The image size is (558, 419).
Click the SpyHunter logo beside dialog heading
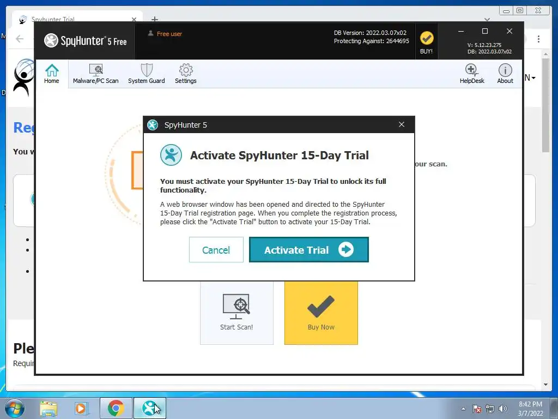[x=171, y=155]
